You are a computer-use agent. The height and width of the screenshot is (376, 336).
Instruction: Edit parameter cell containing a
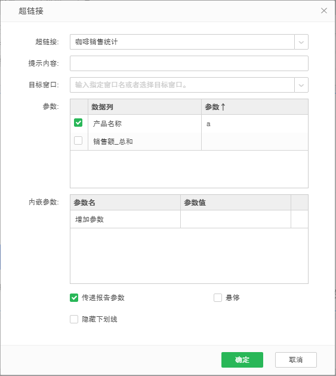coord(255,124)
